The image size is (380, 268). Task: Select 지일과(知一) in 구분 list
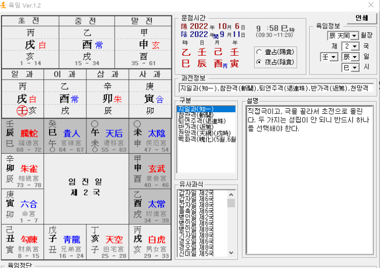[x=206, y=109]
